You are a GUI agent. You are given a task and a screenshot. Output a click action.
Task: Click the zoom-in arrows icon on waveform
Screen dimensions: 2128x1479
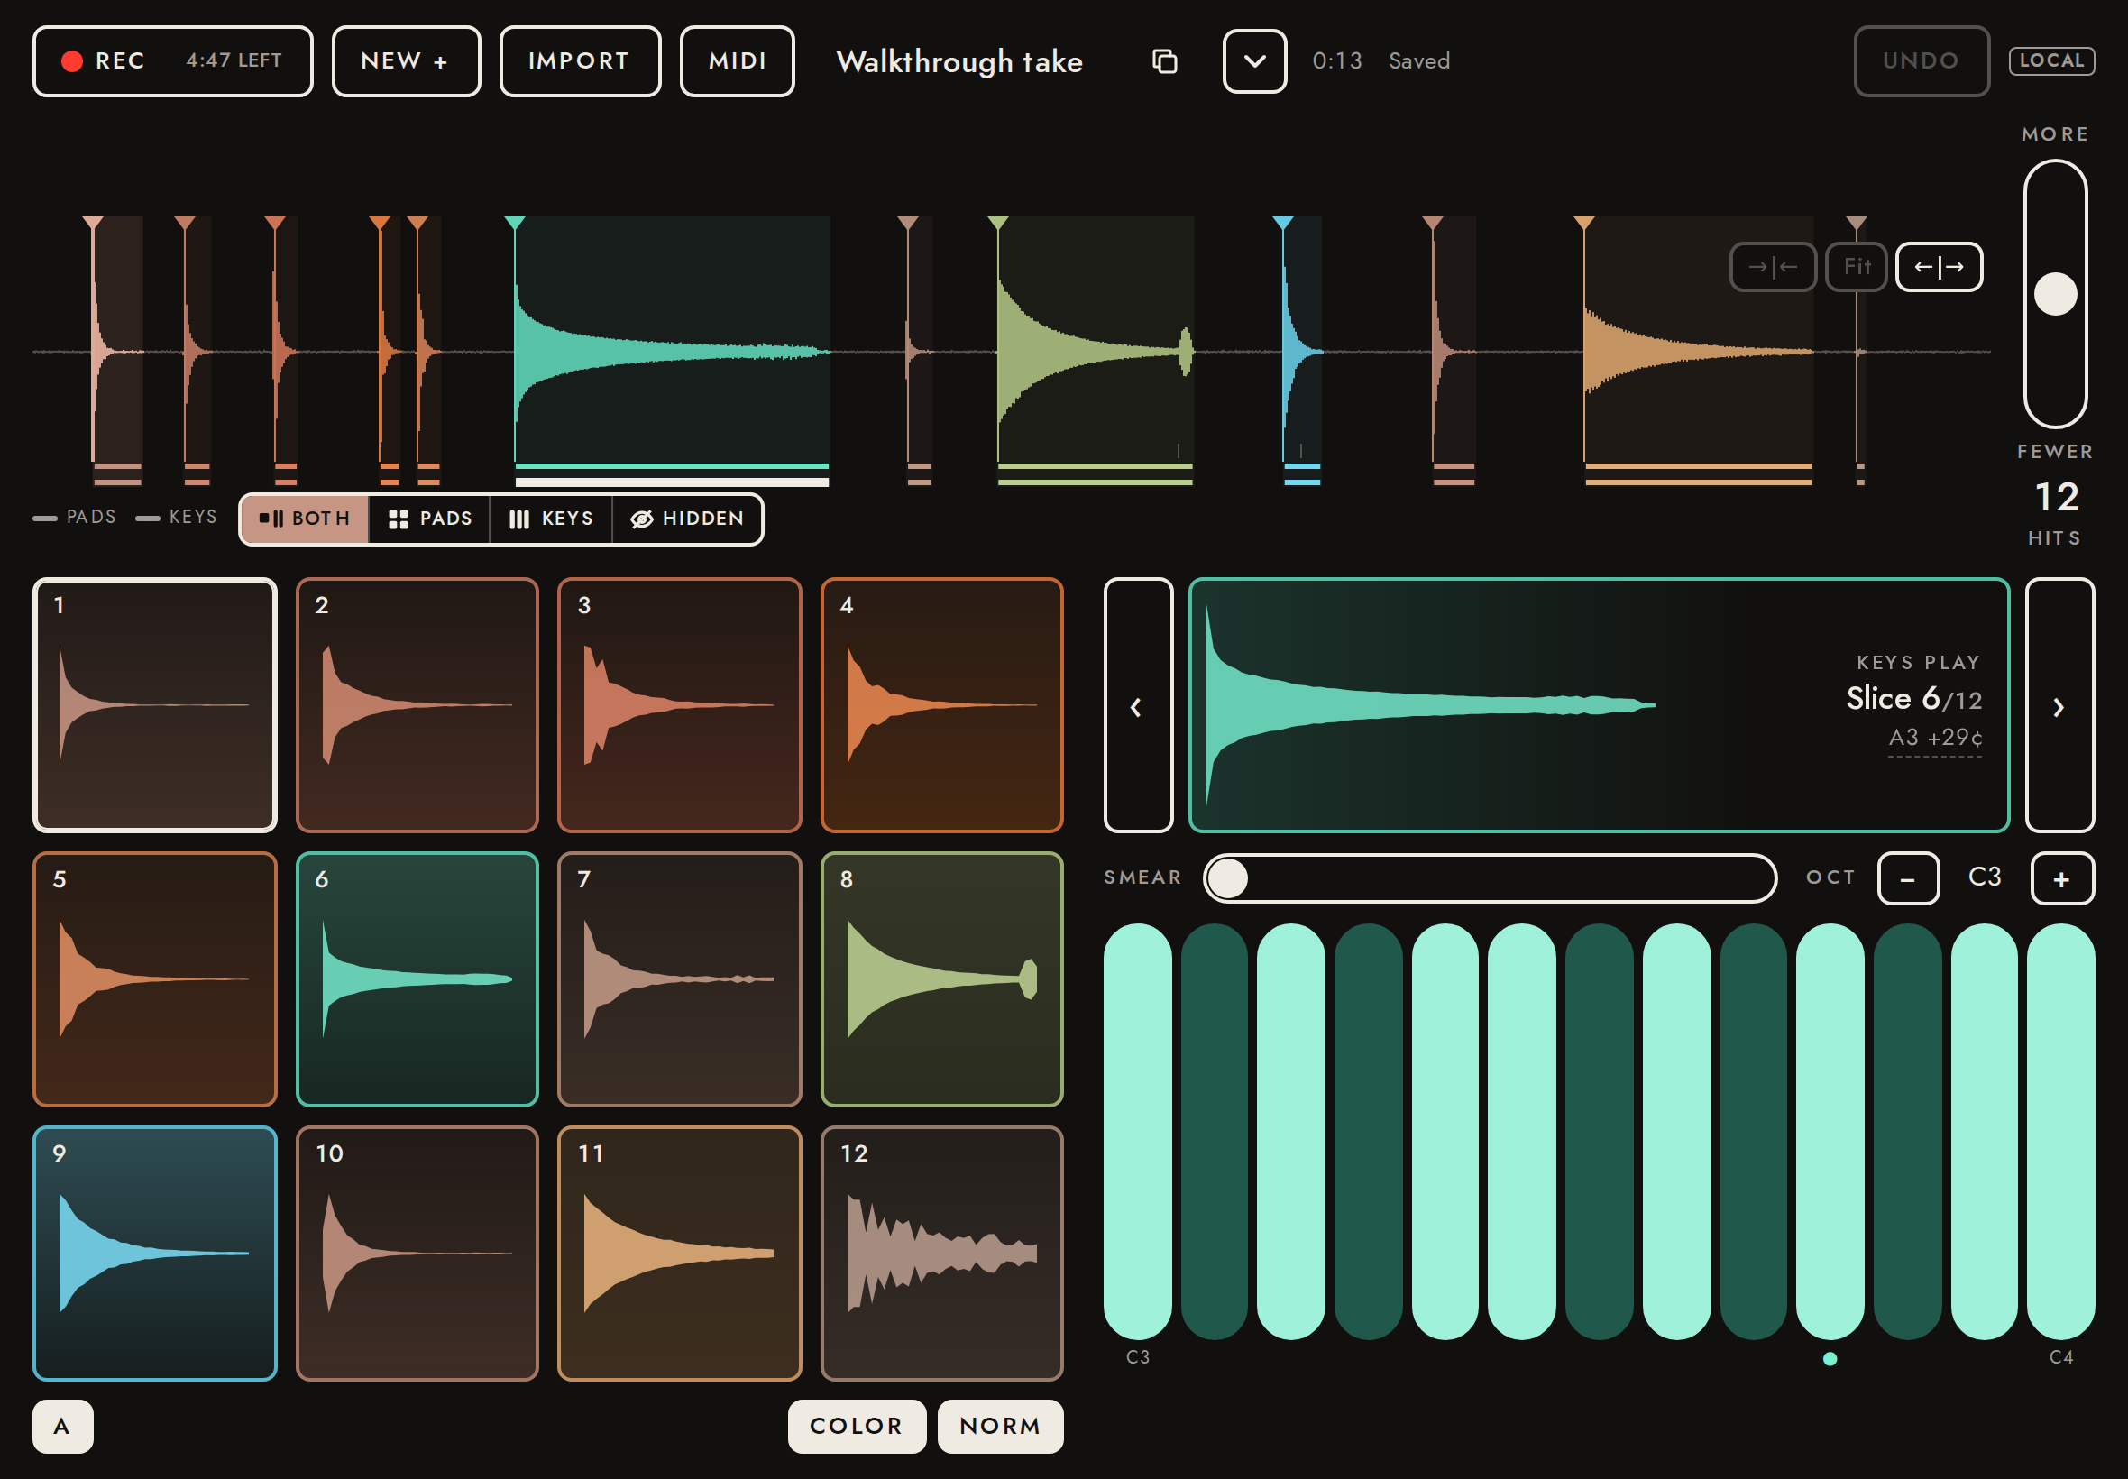click(1772, 267)
